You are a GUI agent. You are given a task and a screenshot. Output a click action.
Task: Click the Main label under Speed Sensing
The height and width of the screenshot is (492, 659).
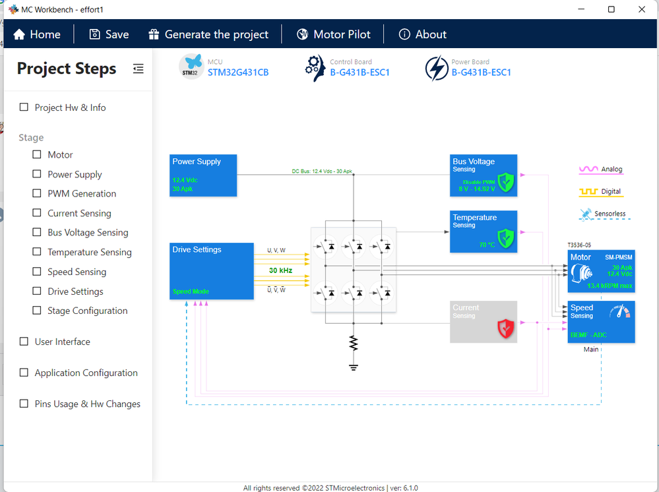pos(591,349)
